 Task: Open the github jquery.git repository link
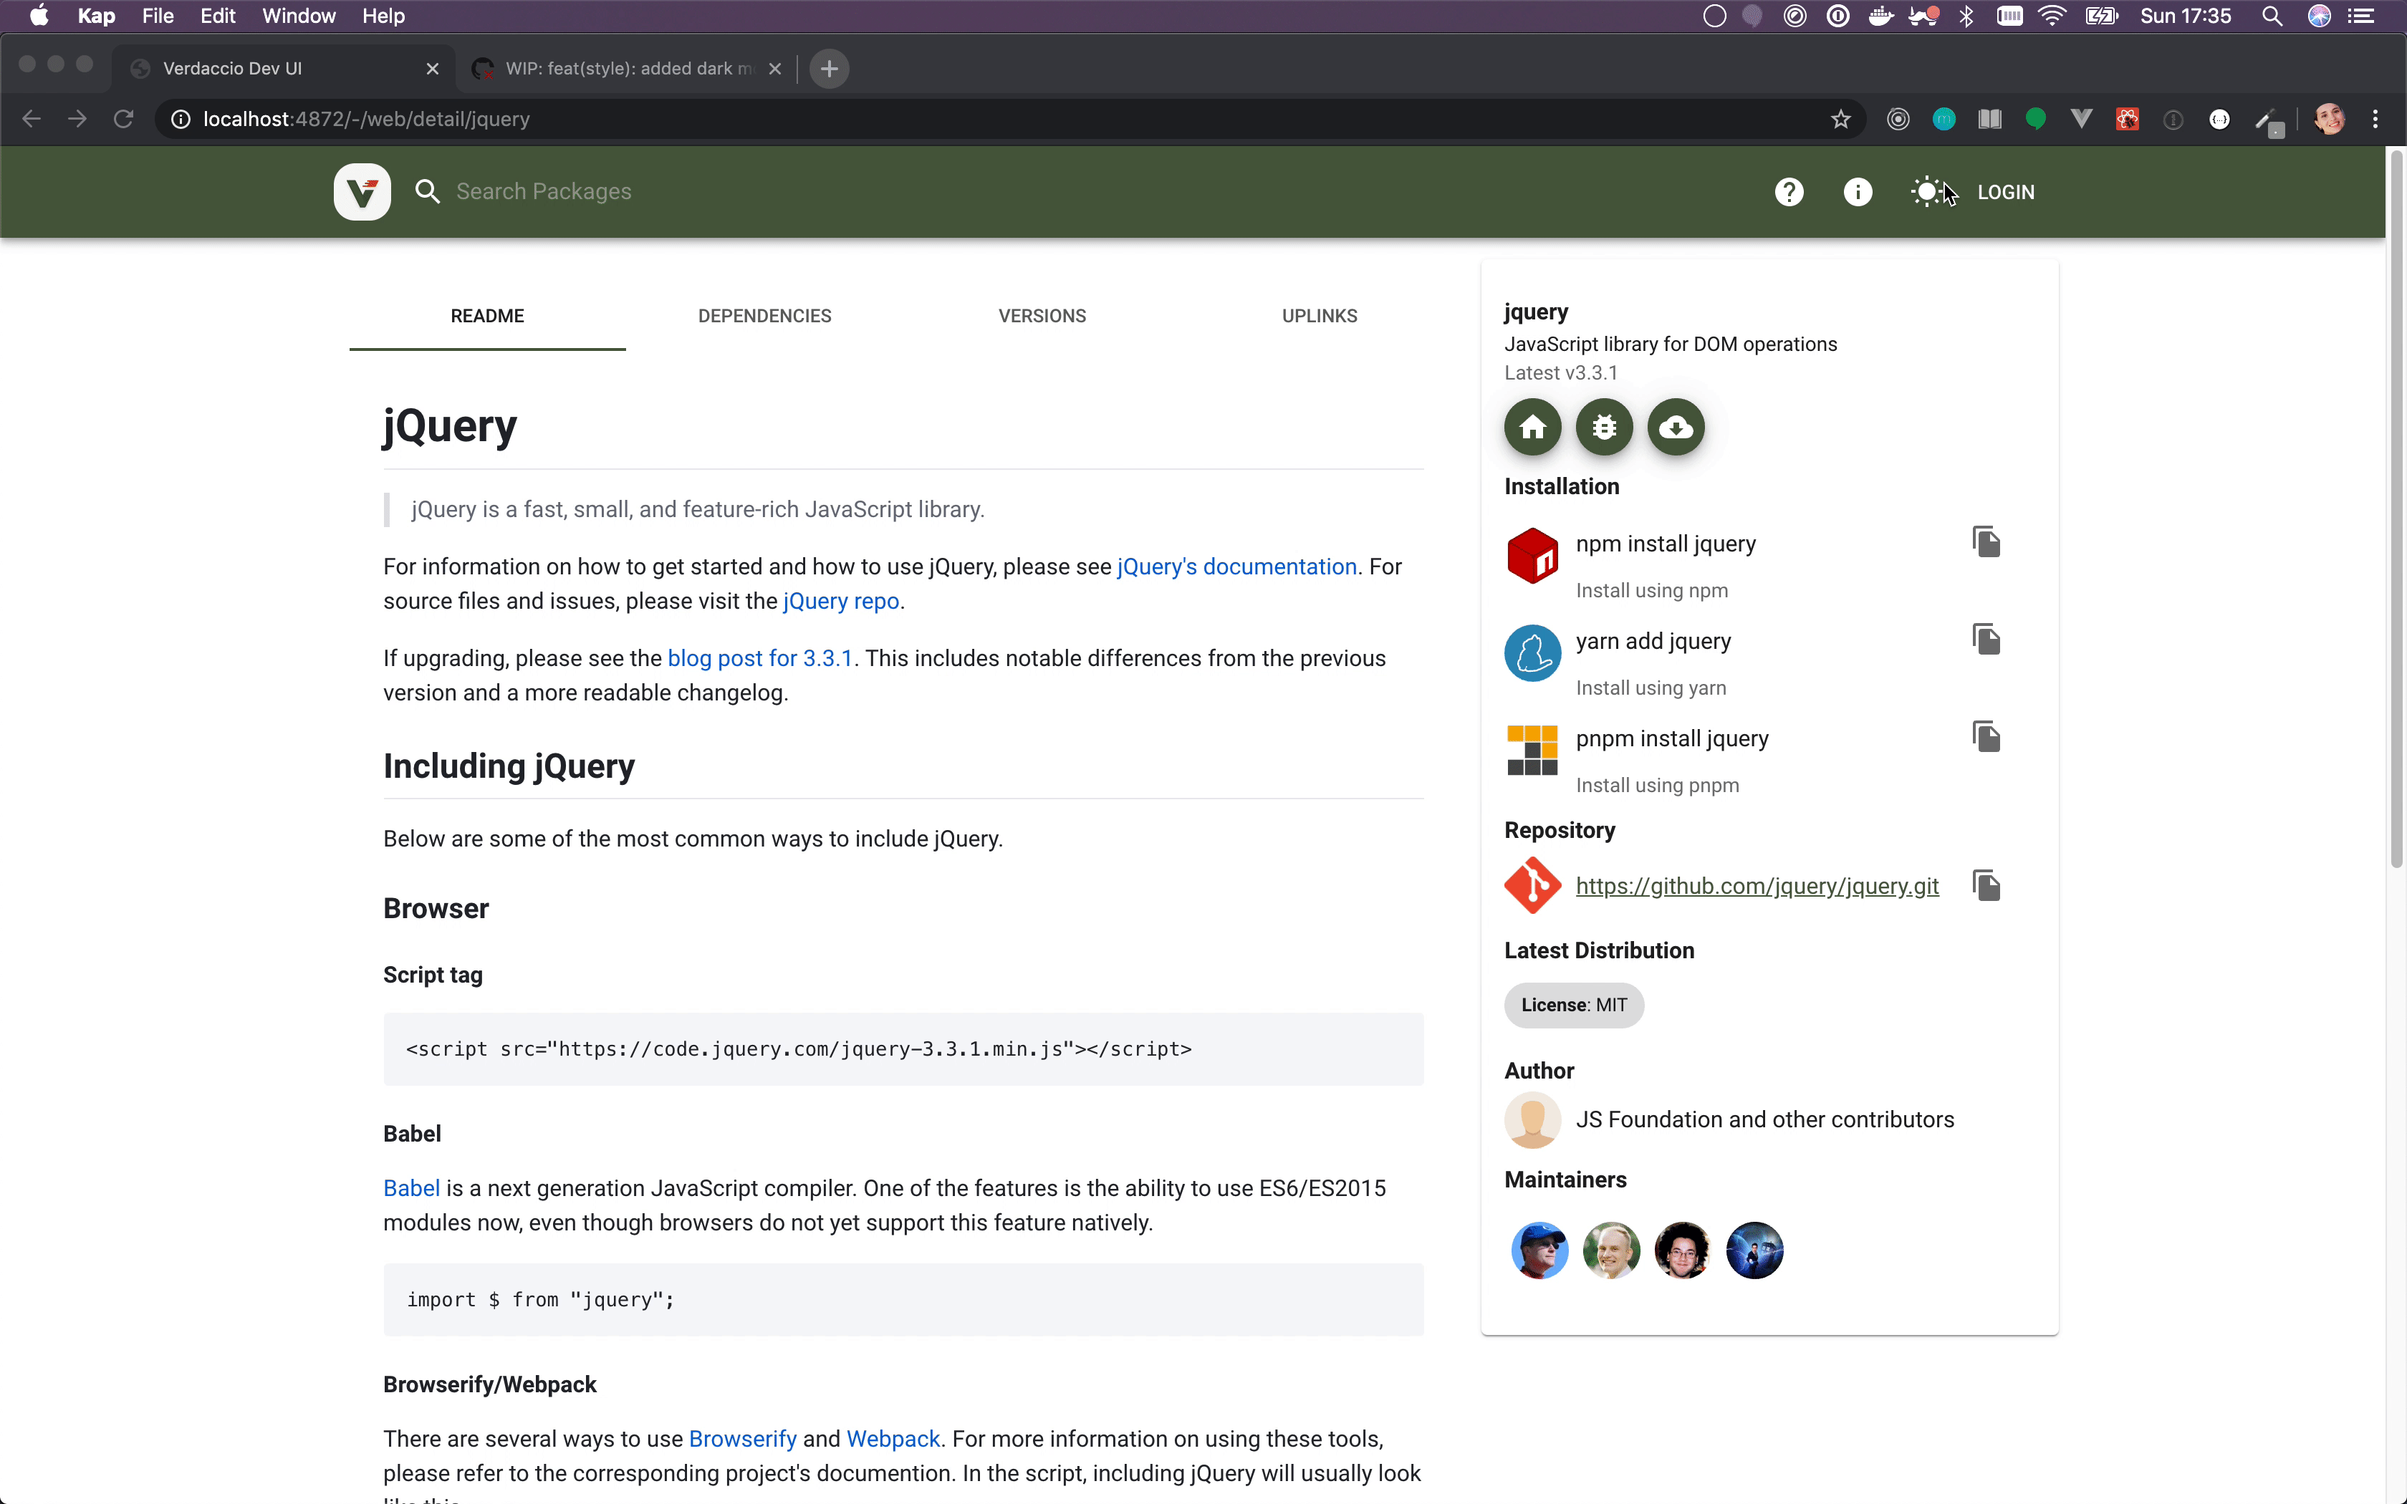click(1757, 887)
